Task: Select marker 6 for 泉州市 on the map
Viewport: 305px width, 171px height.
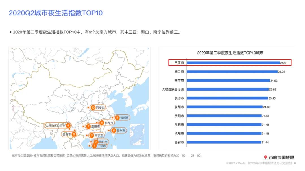Action: point(113,130)
